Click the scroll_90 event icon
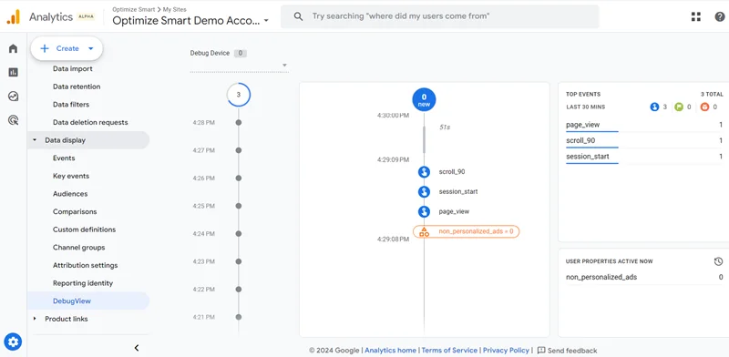Image resolution: width=729 pixels, height=357 pixels. (424, 172)
